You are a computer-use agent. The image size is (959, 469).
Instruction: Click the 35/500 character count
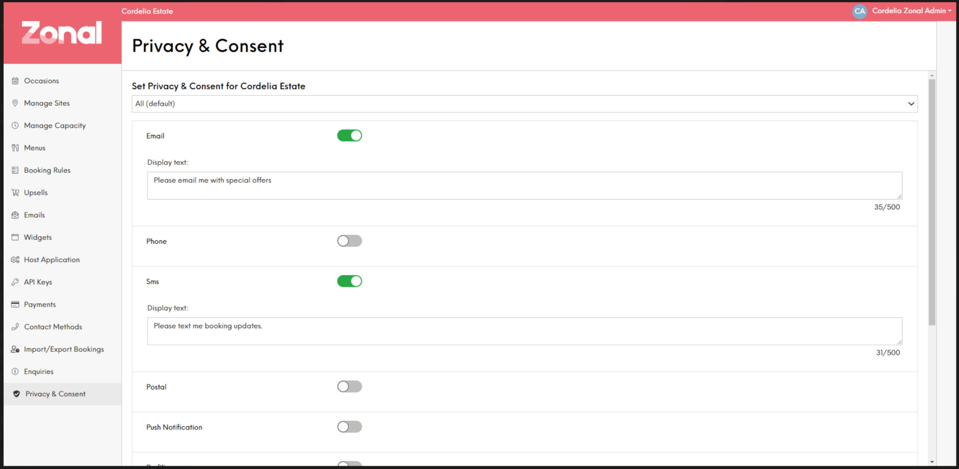887,207
